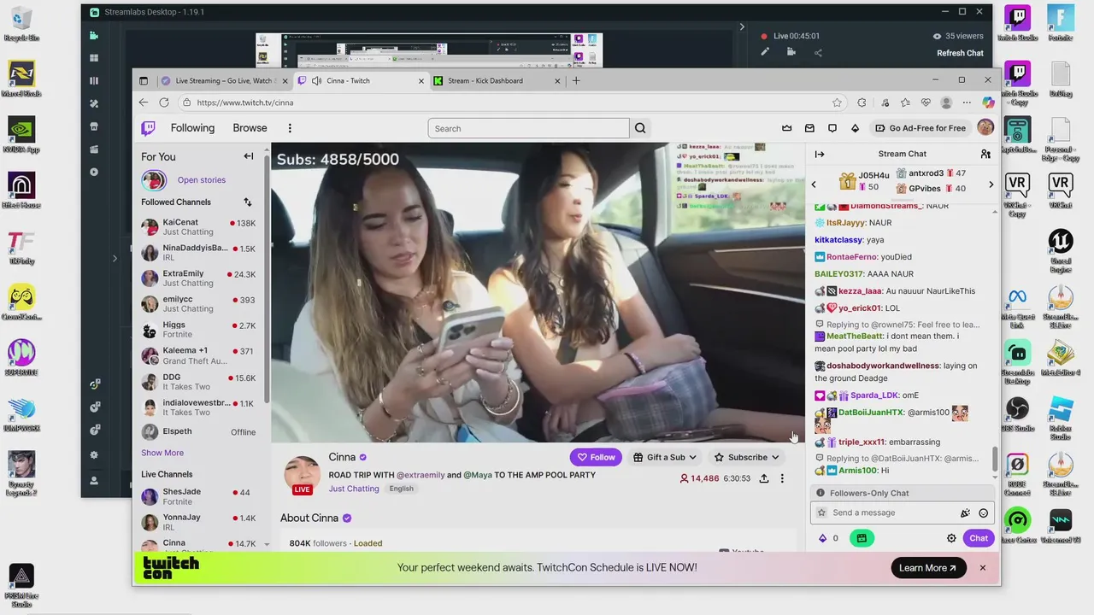Image resolution: width=1094 pixels, height=615 pixels.
Task: Expand the Gift a Sub dropdown
Action: pyautogui.click(x=665, y=457)
